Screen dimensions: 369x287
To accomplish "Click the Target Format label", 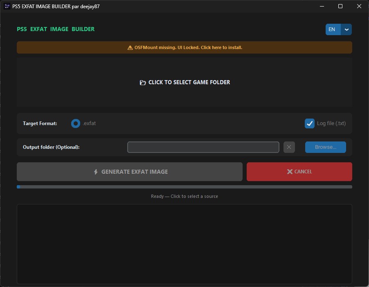I will [x=40, y=123].
